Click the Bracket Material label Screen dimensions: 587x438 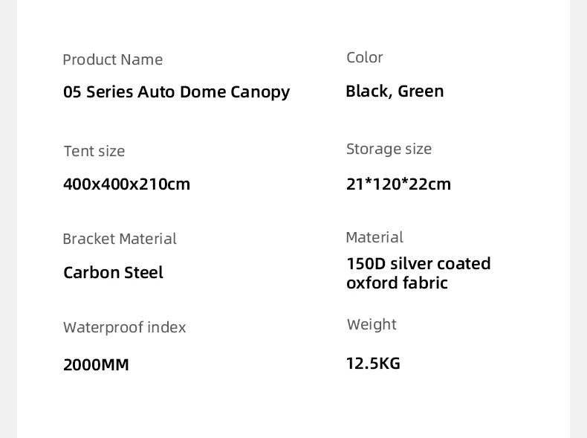coord(120,239)
